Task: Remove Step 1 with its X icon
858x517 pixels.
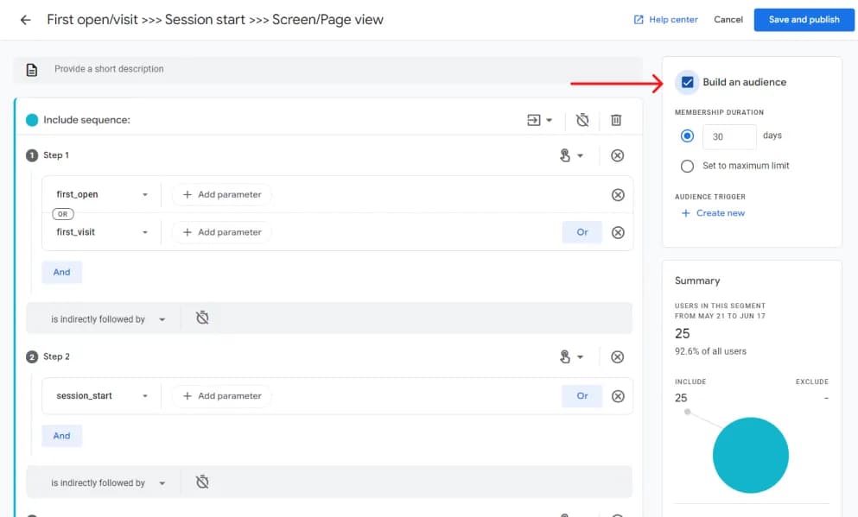Action: [617, 155]
